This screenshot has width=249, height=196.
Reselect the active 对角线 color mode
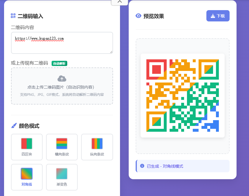[27, 177]
